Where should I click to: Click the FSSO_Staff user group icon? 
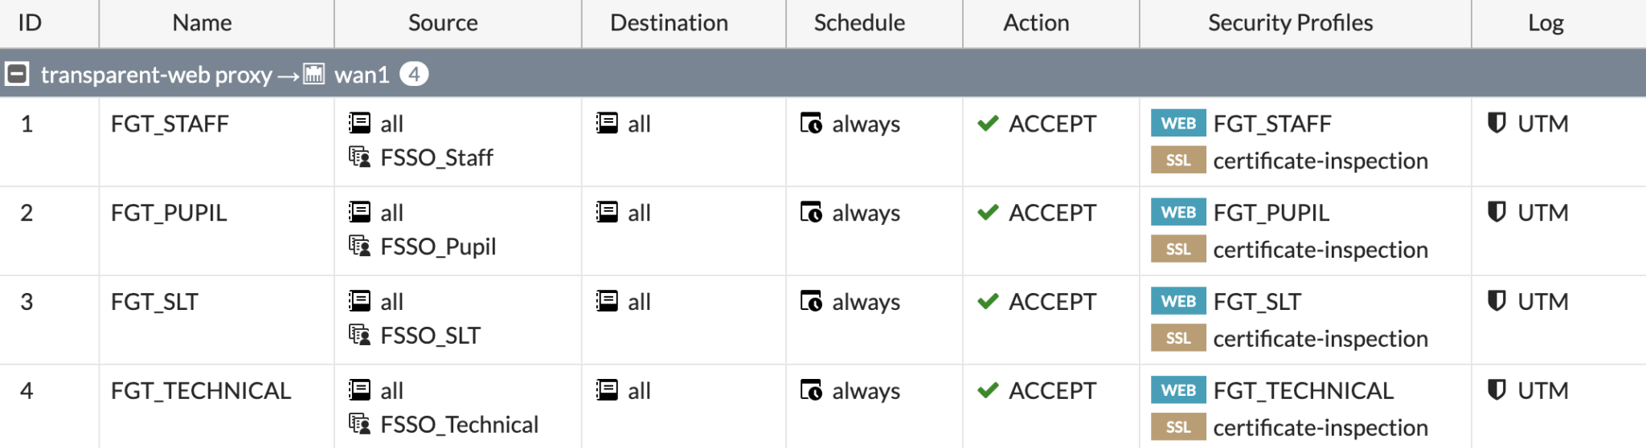tap(359, 157)
